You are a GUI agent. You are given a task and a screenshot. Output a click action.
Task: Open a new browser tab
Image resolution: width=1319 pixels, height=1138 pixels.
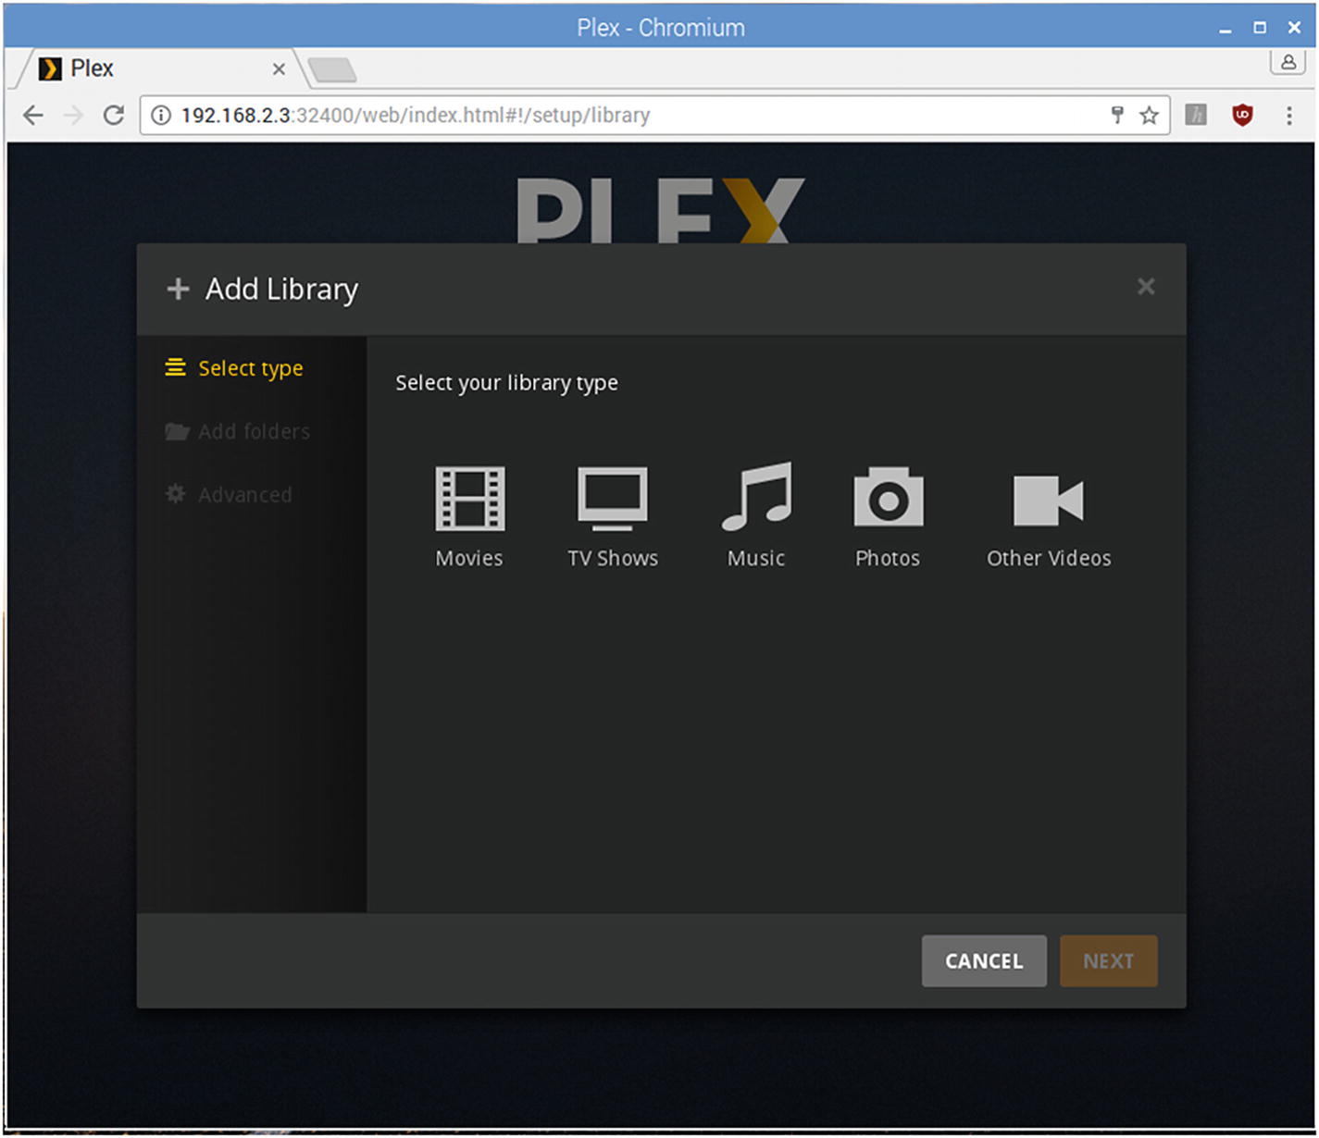pos(331,69)
